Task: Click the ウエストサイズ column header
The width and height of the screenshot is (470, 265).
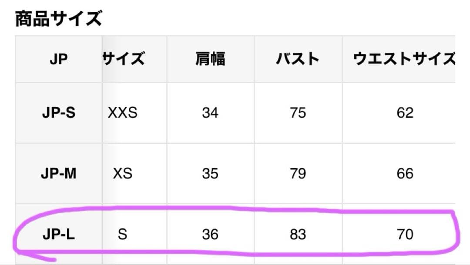Action: pyautogui.click(x=404, y=58)
